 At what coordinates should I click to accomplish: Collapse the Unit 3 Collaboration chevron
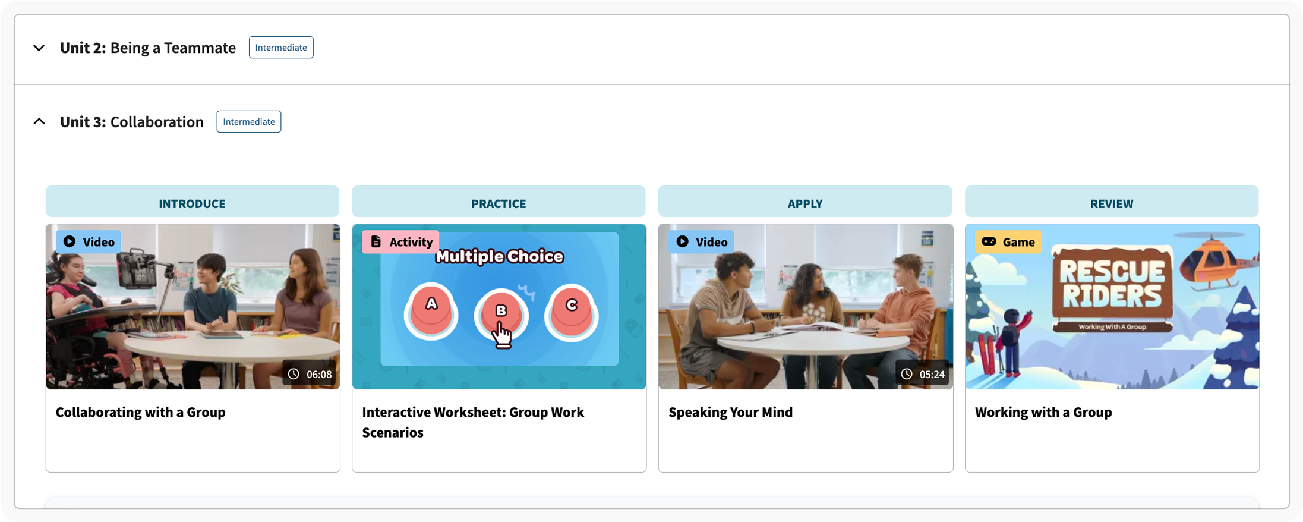click(x=39, y=122)
